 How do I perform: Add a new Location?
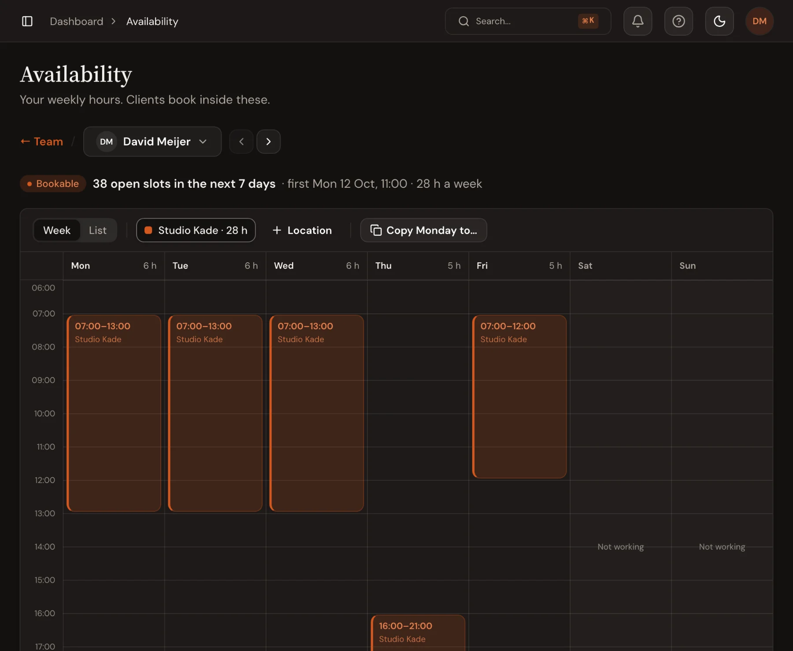tap(302, 230)
